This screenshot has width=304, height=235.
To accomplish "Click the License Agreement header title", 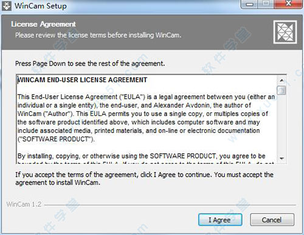I will coord(43,24).
